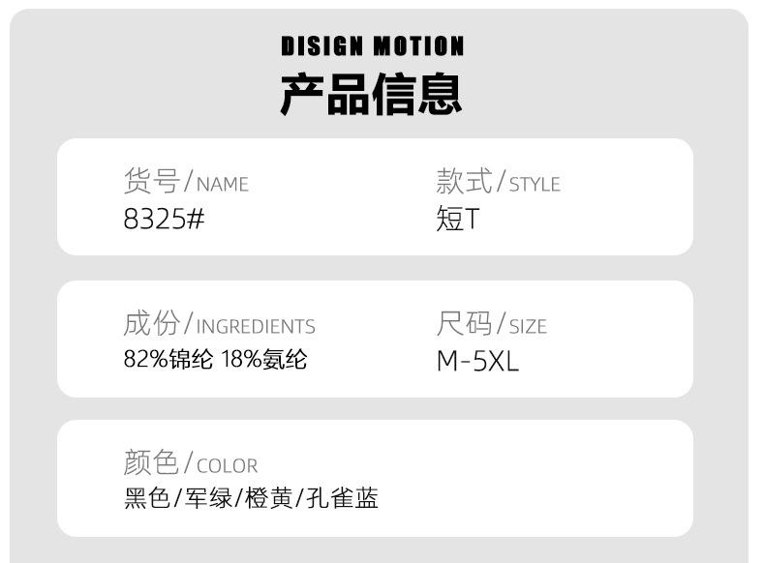Click the 尺码 label
The width and height of the screenshot is (765, 563).
(464, 323)
